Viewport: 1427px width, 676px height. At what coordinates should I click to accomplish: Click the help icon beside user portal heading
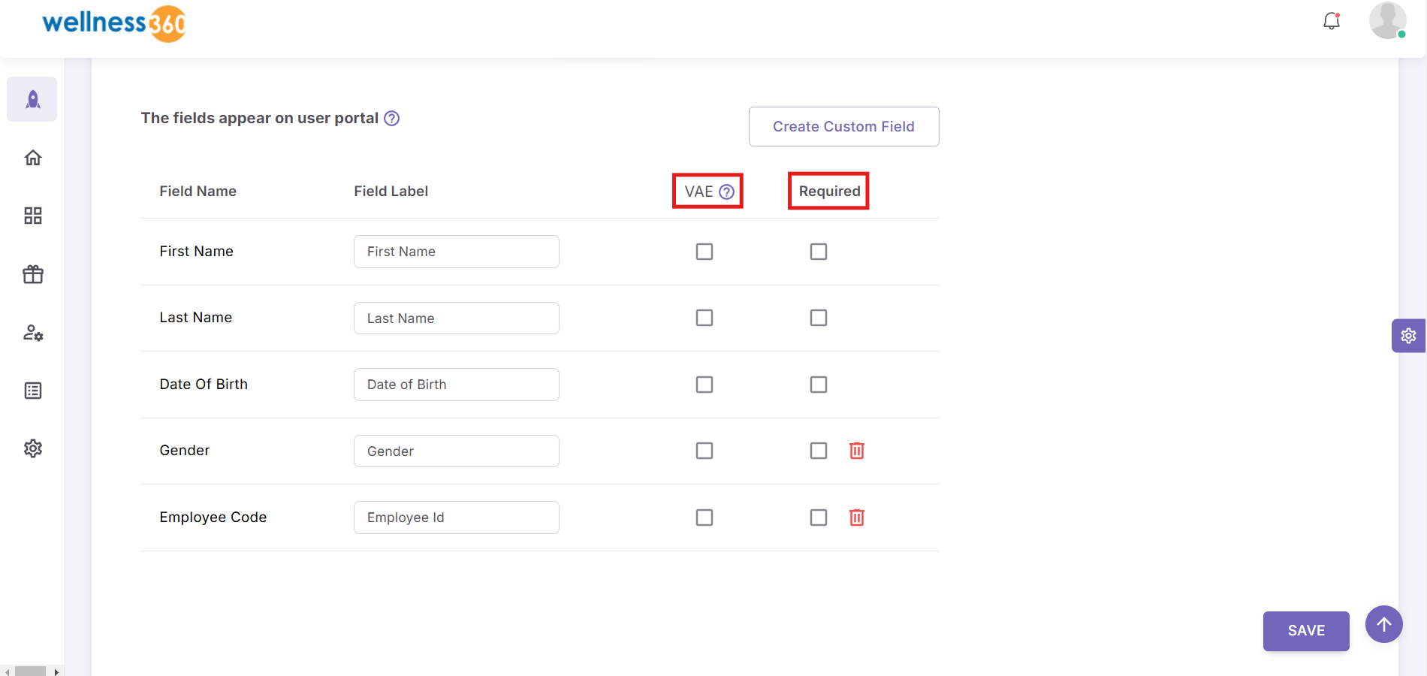pos(392,119)
